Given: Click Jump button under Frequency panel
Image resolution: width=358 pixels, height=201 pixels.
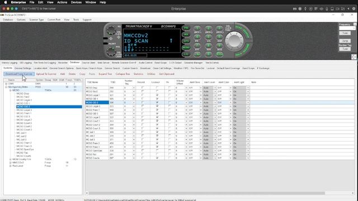Looking at the screenshot, I should pos(345,41).
